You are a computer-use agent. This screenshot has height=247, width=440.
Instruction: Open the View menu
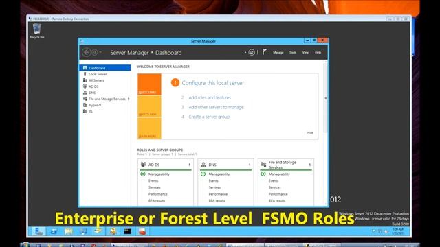pyautogui.click(x=305, y=53)
